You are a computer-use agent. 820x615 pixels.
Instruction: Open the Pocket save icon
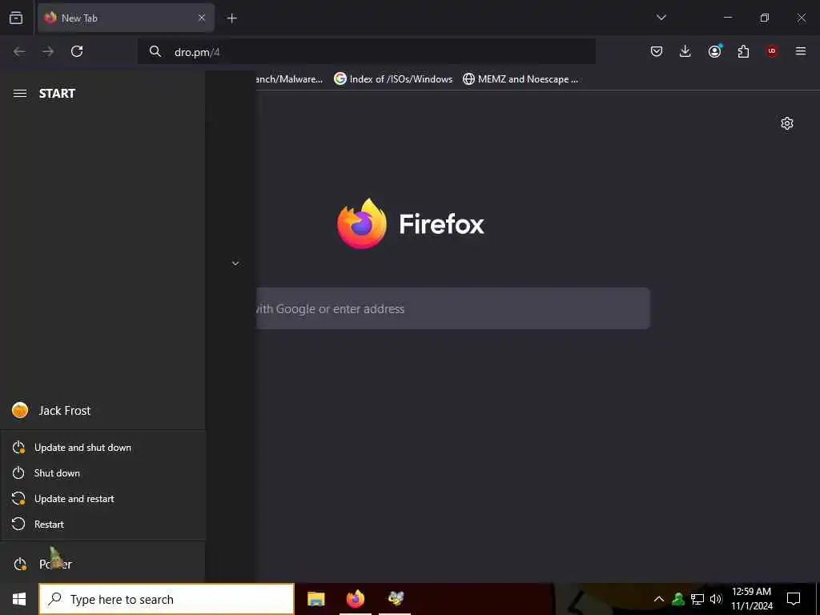point(657,51)
